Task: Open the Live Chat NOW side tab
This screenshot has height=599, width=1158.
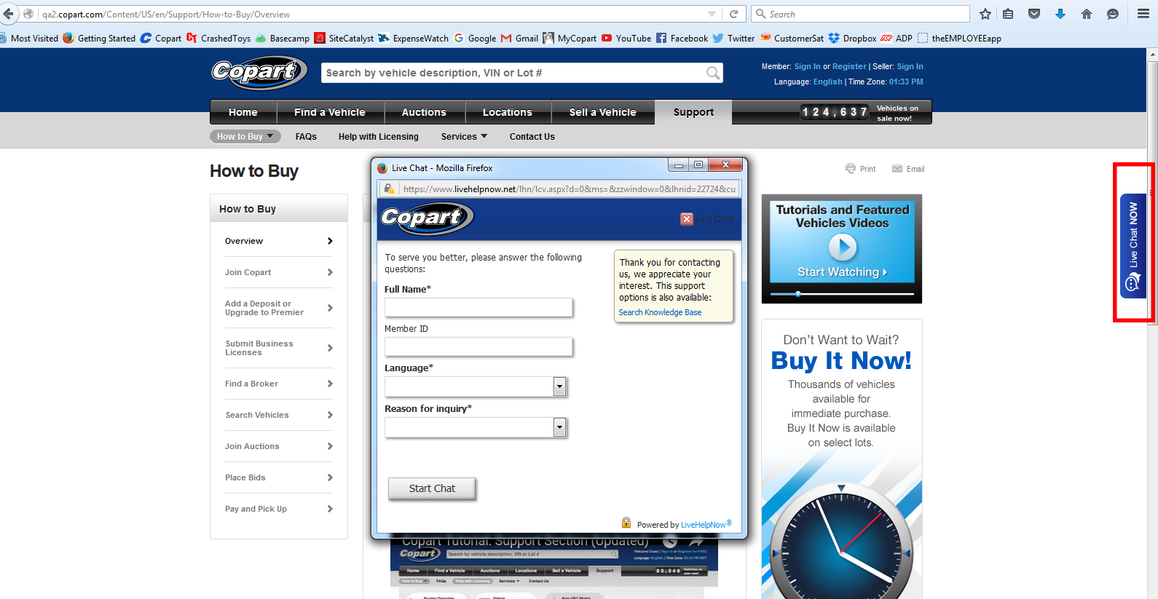Action: click(1133, 246)
